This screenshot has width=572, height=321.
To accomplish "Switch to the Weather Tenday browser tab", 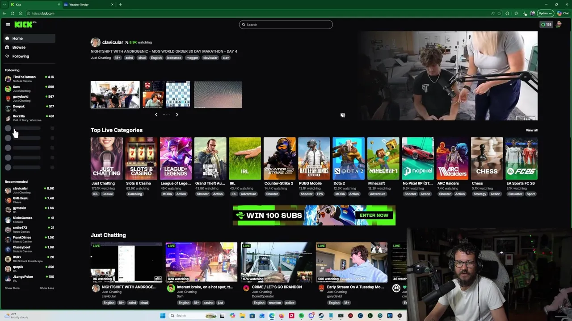I will pyautogui.click(x=88, y=4).
